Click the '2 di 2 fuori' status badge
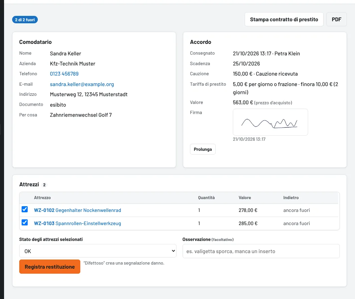Viewport: 355px width, 299px height. click(x=25, y=20)
